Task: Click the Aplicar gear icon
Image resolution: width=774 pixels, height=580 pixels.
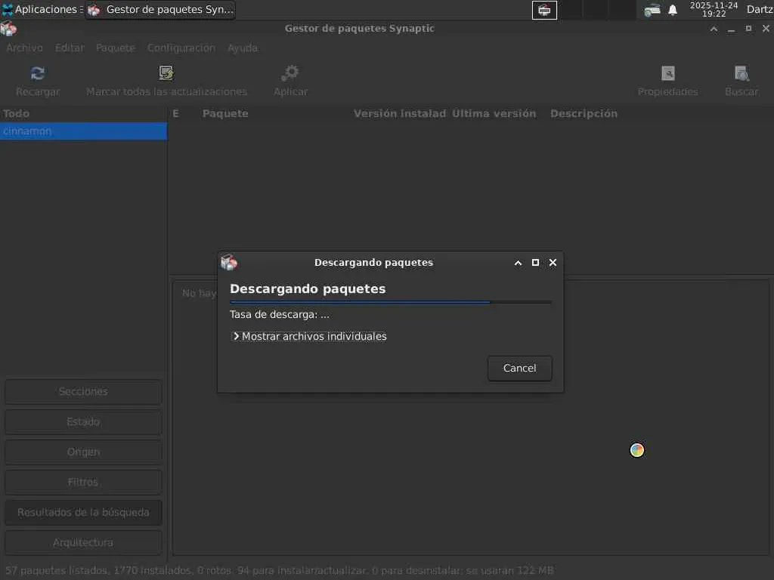Action: [x=290, y=73]
